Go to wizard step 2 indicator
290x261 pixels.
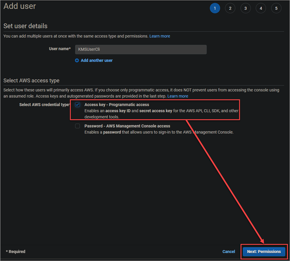pyautogui.click(x=230, y=8)
